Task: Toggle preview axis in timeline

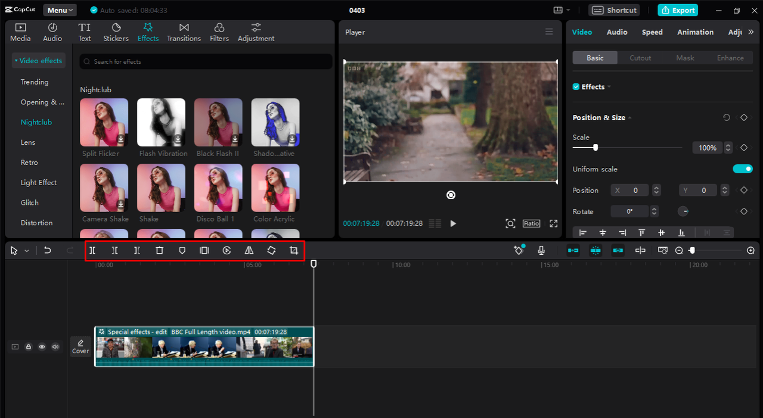Action: point(640,251)
